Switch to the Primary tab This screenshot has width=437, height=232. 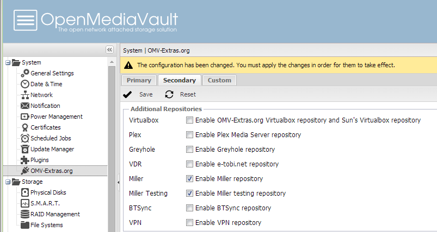139,80
